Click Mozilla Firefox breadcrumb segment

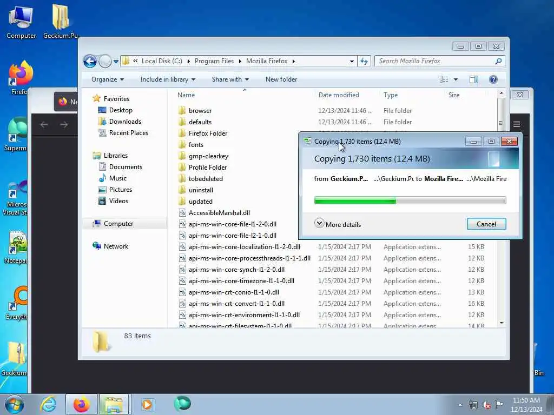click(267, 61)
